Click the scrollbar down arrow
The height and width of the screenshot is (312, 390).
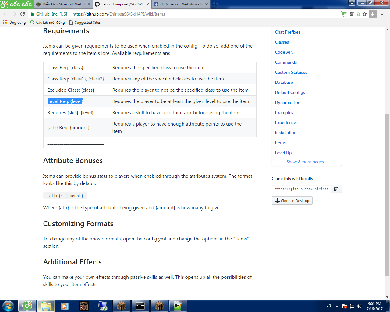tap(387, 297)
